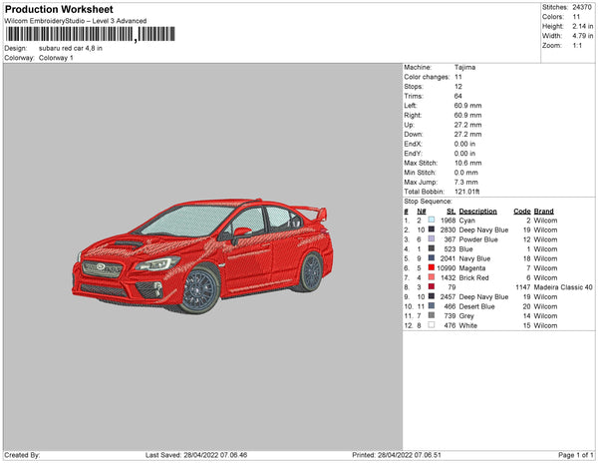Select the 'Colorway 1' value
Screen dimensions: 598x463
(56, 58)
